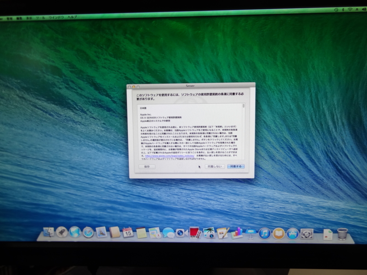Open the 編集 menu

19,18
